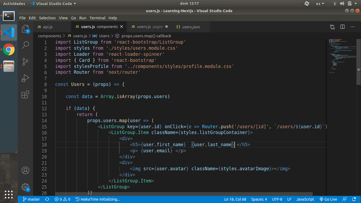Image resolution: width=361 pixels, height=203 pixels.
Task: Click WakaTime Initializing status item
Action: (x=98, y=200)
